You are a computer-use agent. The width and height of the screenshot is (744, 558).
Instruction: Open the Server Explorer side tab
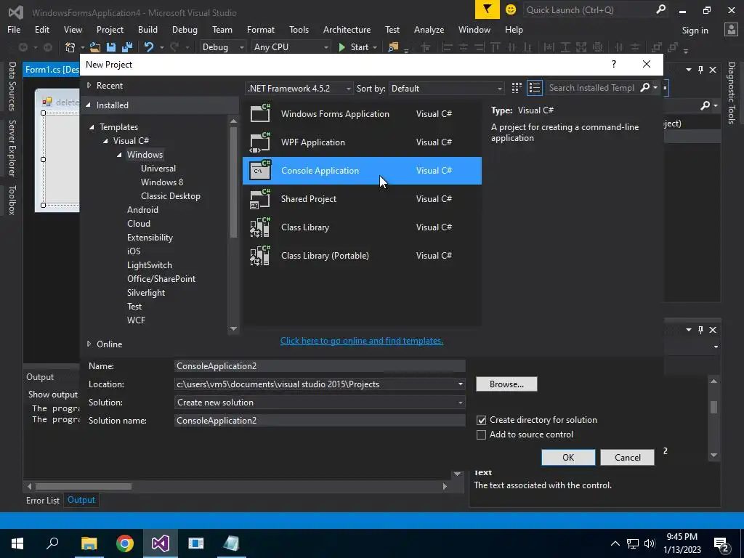[12, 147]
